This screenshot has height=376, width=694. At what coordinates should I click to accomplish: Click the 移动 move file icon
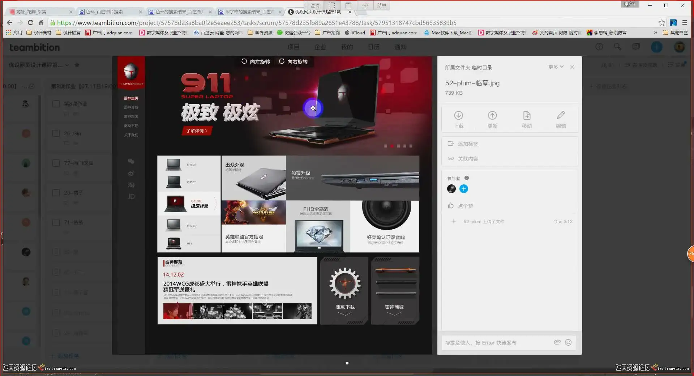pos(527,115)
